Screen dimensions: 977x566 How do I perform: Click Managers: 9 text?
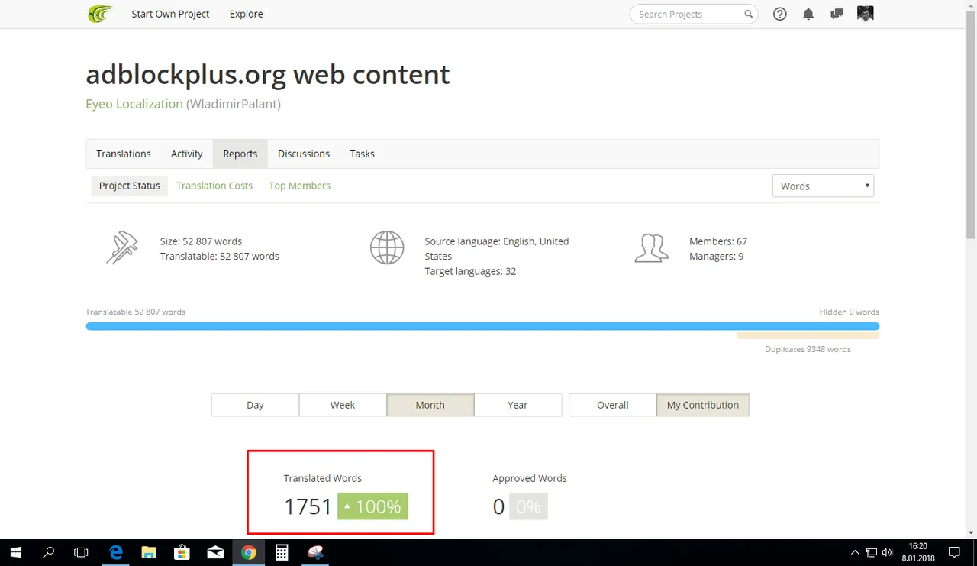(x=716, y=257)
